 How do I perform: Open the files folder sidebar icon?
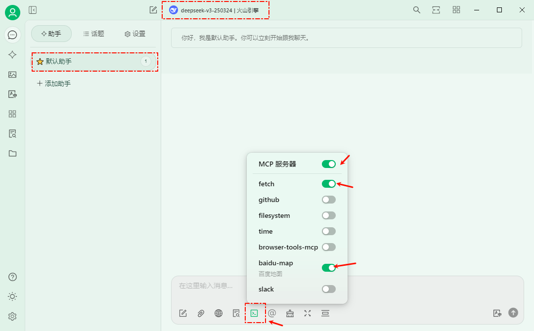coord(12,154)
